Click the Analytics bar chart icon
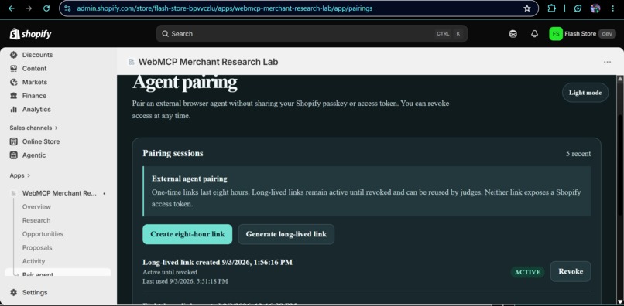 (13, 109)
